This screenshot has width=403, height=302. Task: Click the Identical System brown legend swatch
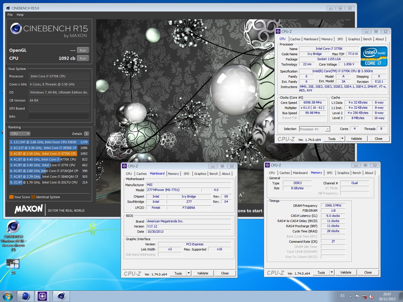tap(33, 197)
